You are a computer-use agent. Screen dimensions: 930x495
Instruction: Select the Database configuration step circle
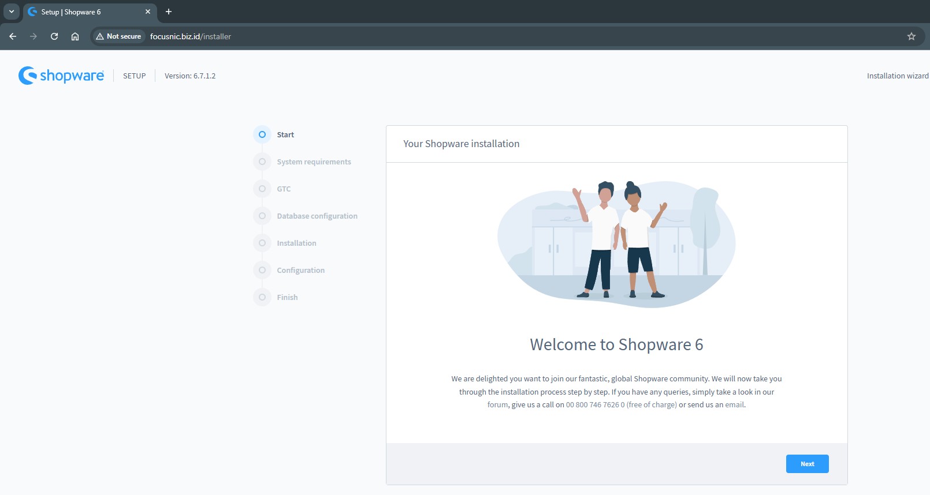click(x=262, y=216)
